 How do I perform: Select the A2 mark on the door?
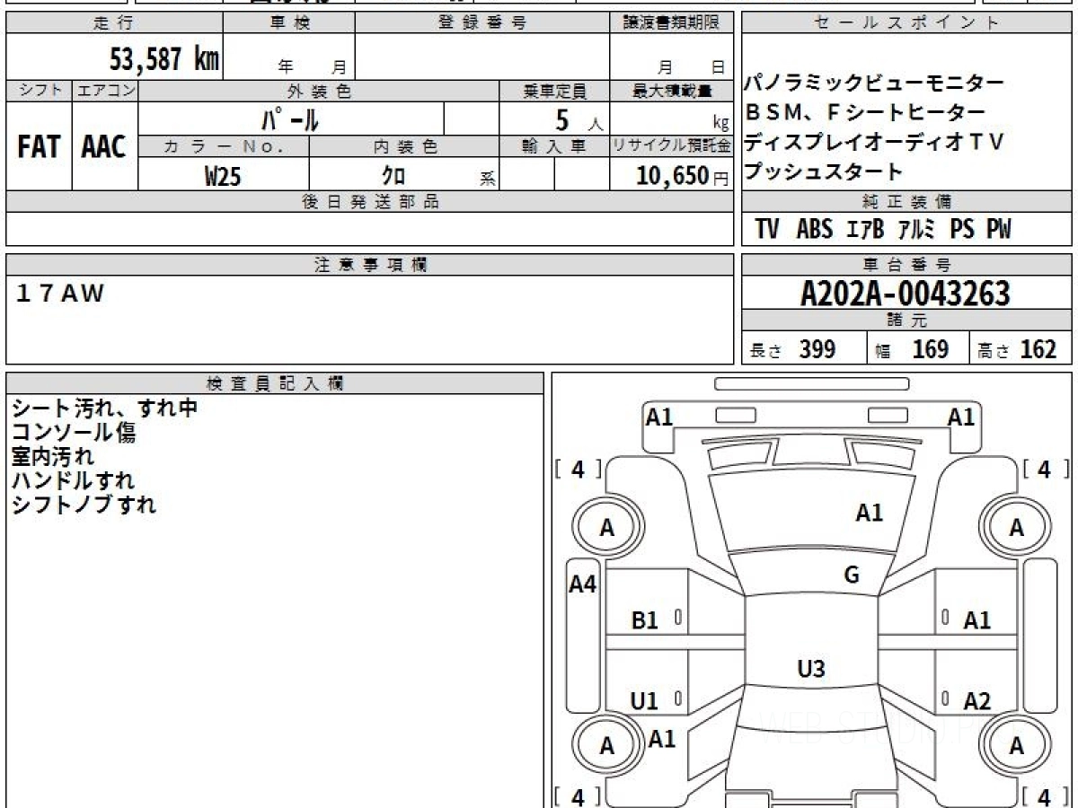click(x=977, y=702)
